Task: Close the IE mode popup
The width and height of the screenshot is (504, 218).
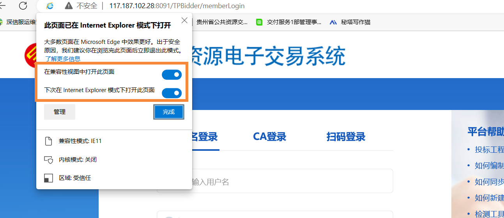Action: pos(184,21)
